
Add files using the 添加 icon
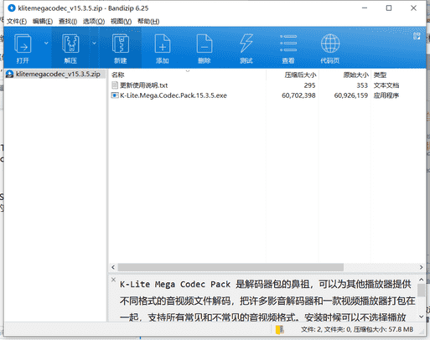coord(163,48)
